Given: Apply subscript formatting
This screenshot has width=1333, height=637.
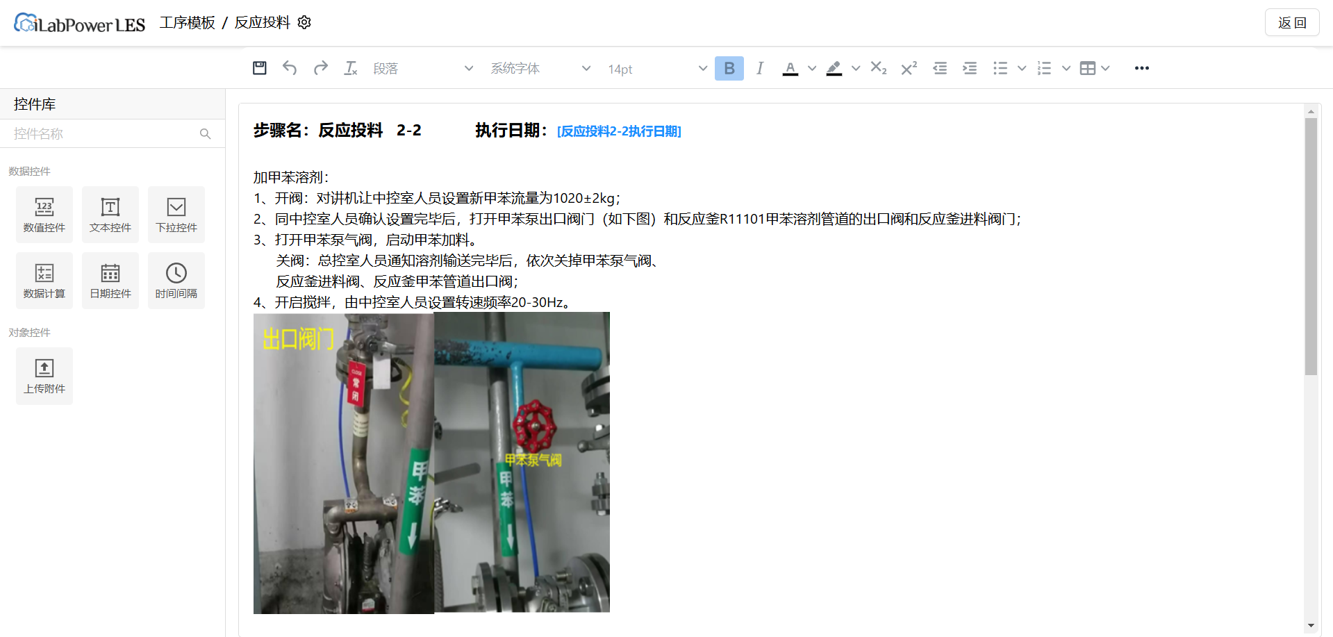Looking at the screenshot, I should click(x=879, y=68).
